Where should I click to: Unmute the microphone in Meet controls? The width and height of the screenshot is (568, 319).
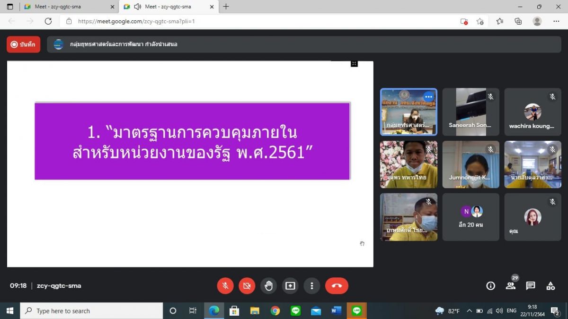tap(225, 285)
